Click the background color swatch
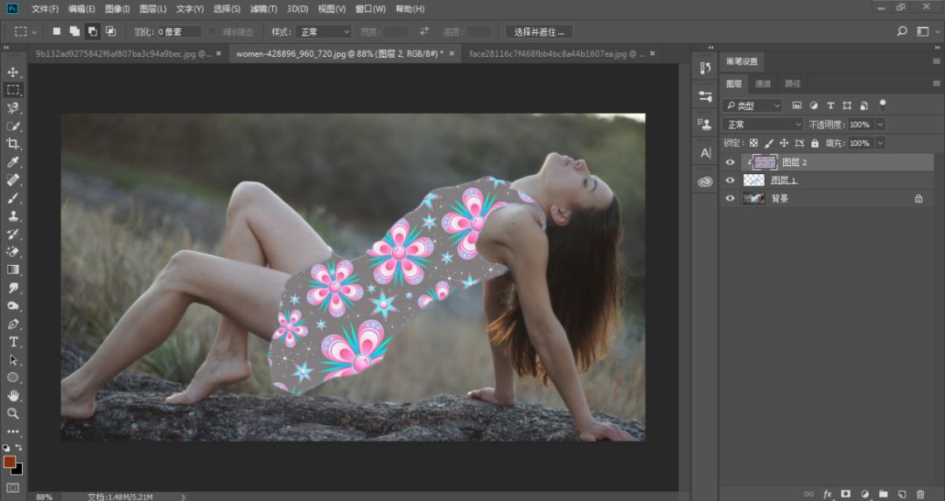The width and height of the screenshot is (945, 501). pyautogui.click(x=17, y=469)
